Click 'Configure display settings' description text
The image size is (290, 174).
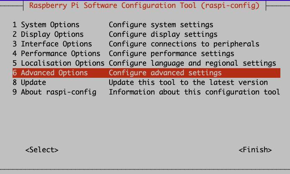[163, 34]
